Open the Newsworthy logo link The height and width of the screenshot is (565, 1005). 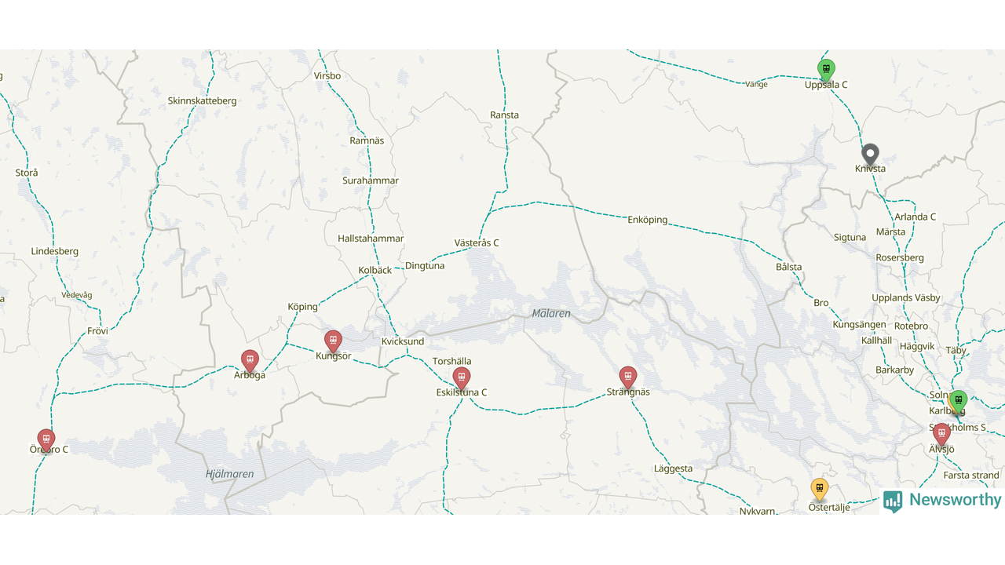pos(942,501)
